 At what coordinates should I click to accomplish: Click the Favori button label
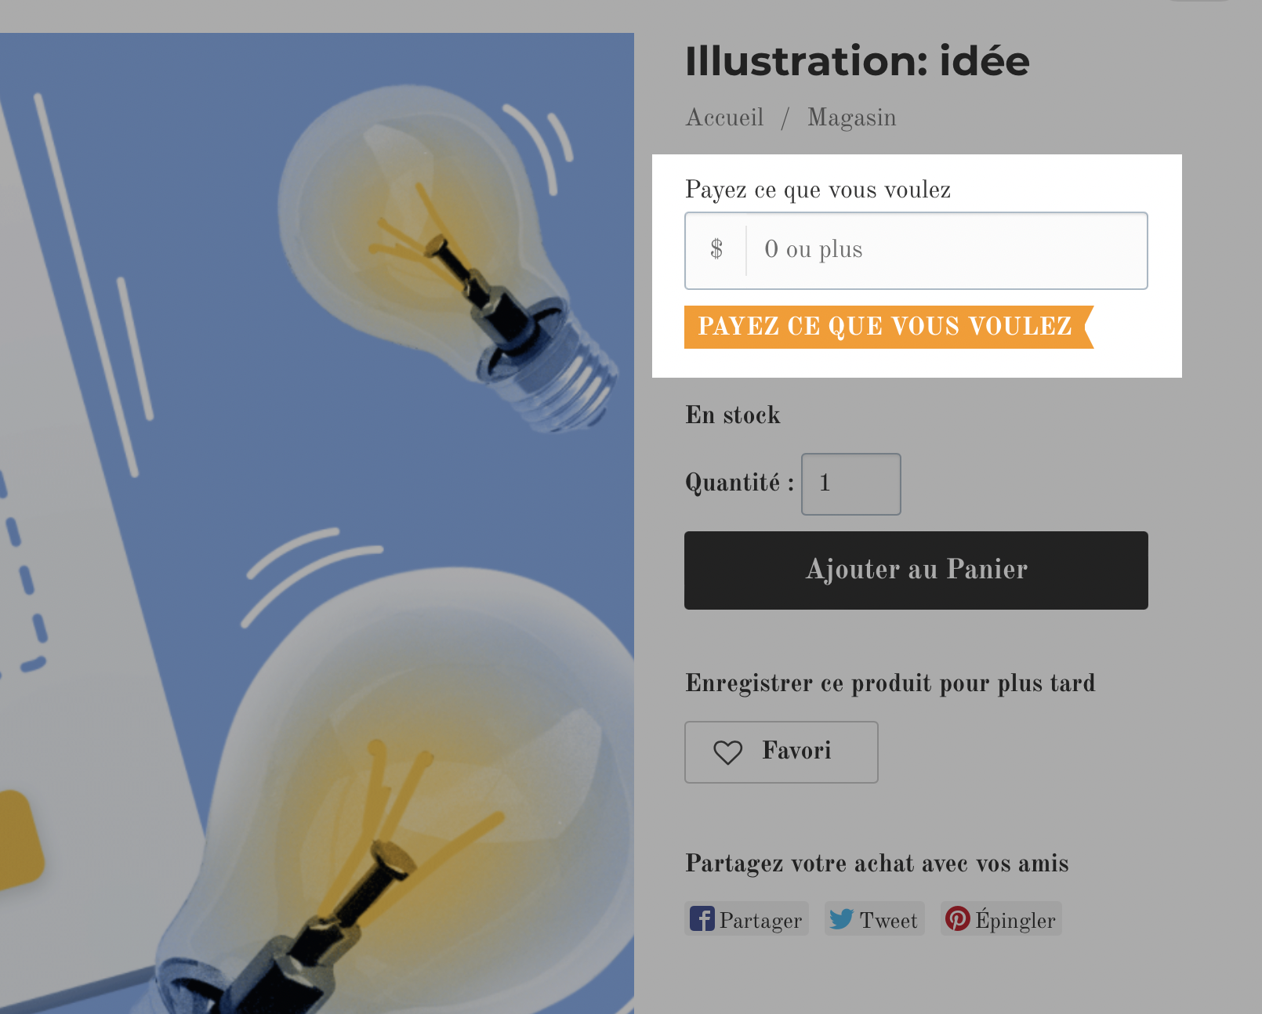coord(796,751)
